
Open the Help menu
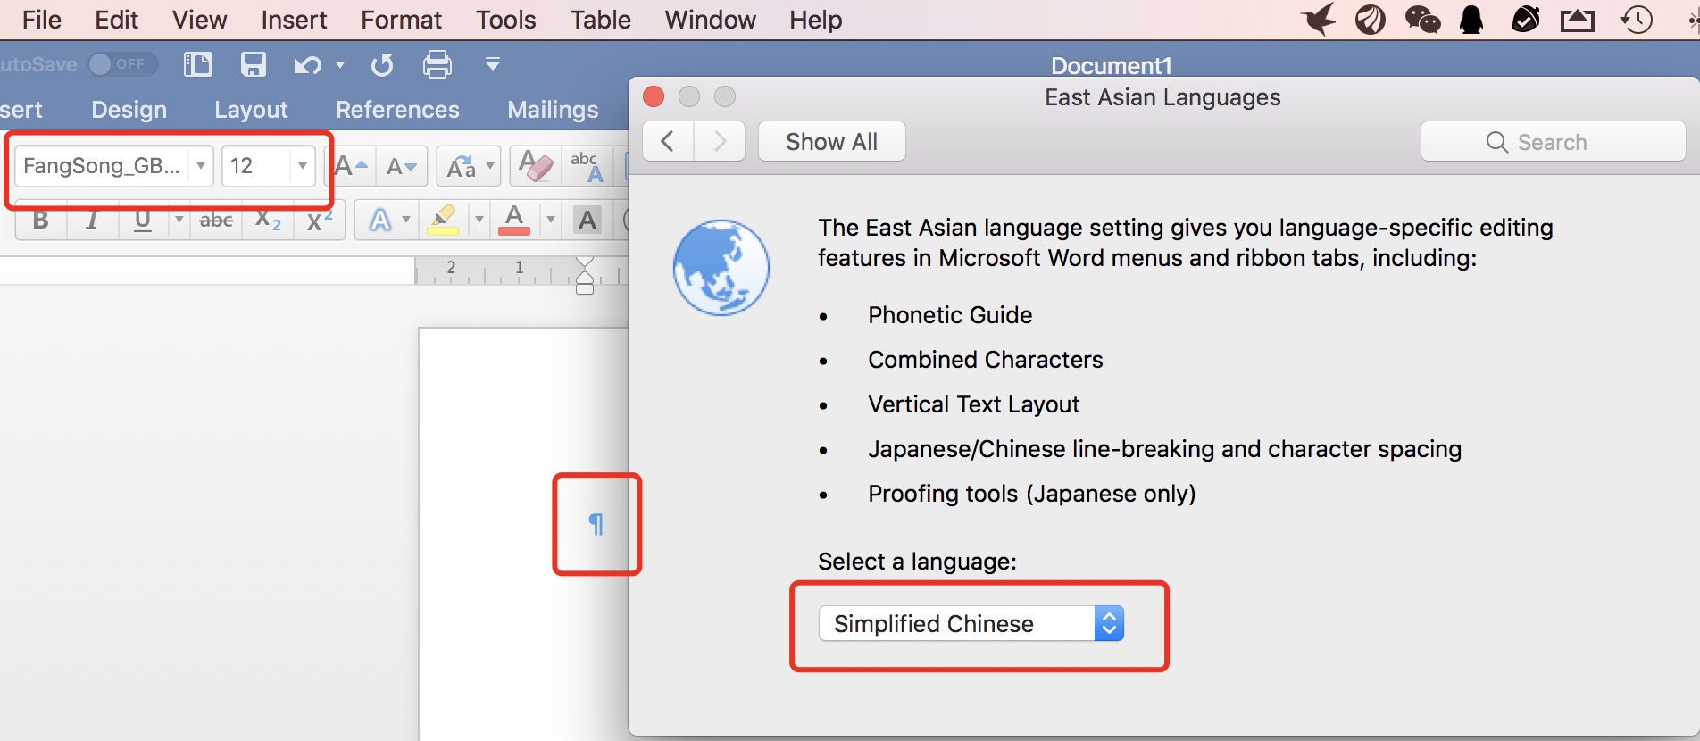(x=815, y=20)
